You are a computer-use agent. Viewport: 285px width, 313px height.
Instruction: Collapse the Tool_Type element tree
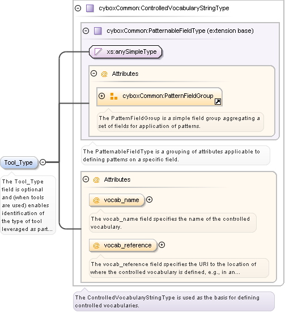point(42,162)
